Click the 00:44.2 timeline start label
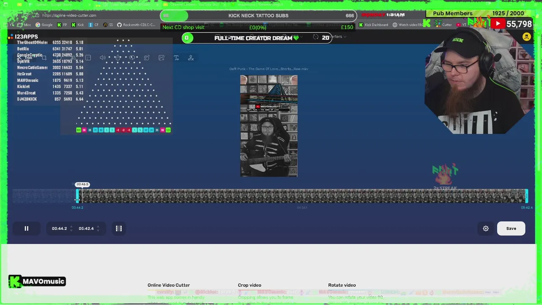 coord(77,208)
